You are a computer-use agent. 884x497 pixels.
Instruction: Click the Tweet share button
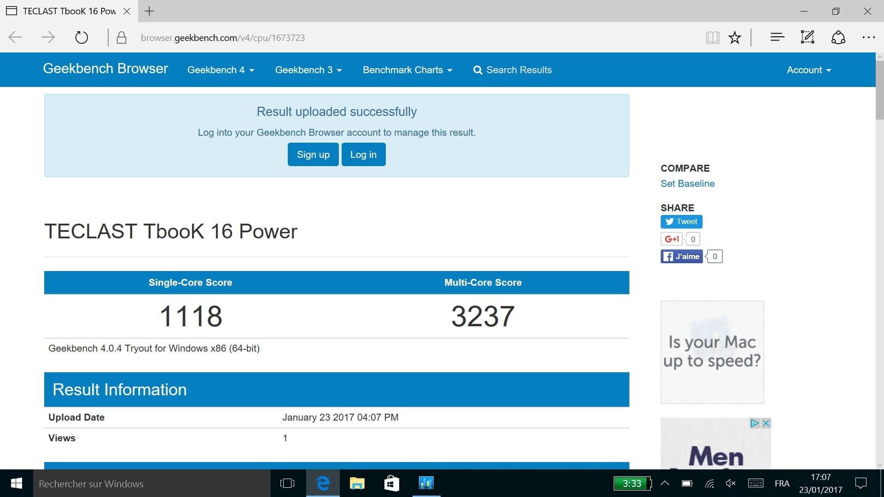(681, 222)
